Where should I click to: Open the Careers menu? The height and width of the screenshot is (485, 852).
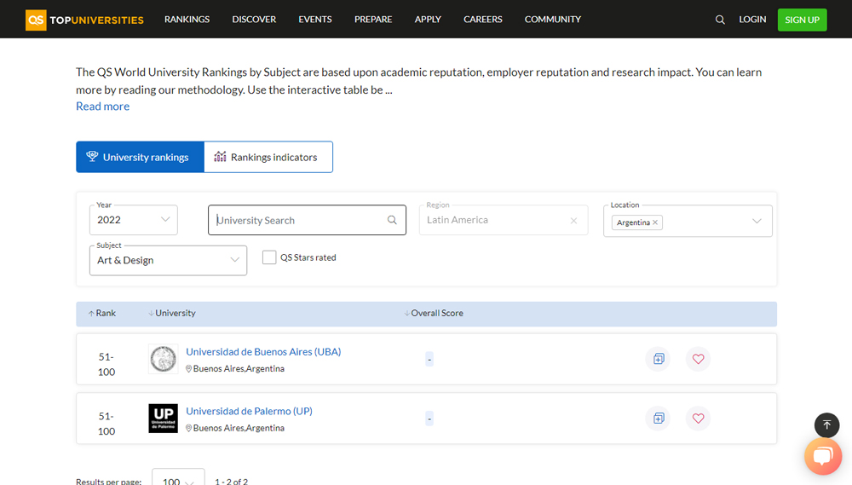pos(483,20)
